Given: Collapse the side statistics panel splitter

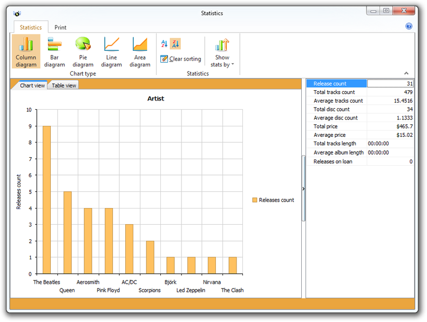Looking at the screenshot, I should coord(303,189).
